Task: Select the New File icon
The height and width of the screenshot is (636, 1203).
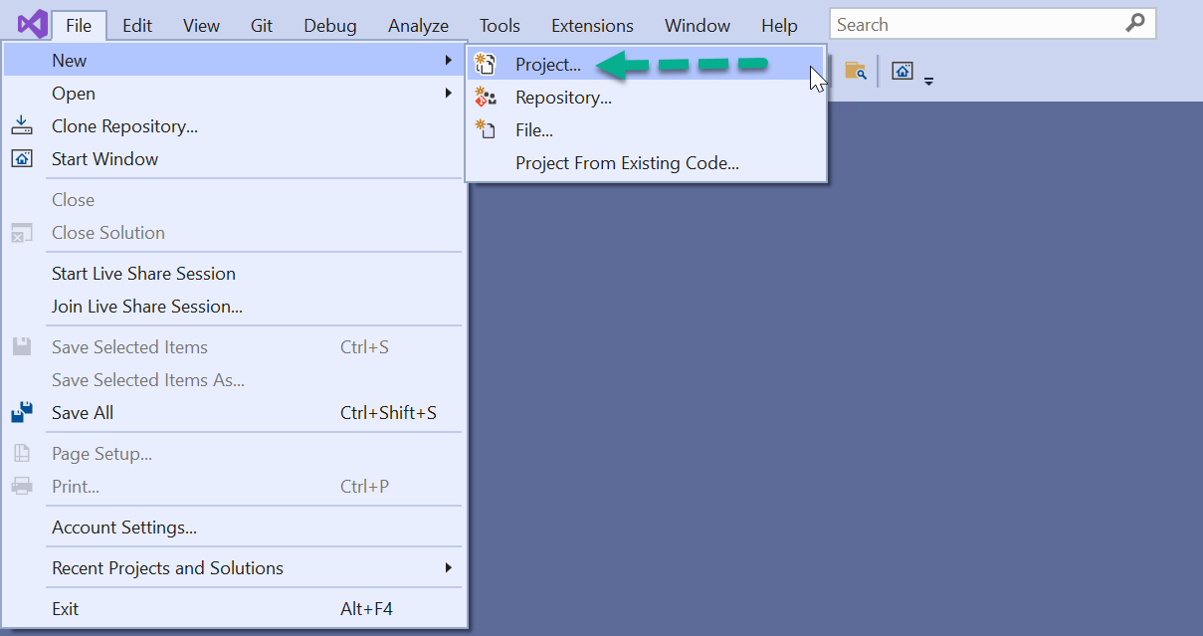Action: click(x=486, y=129)
